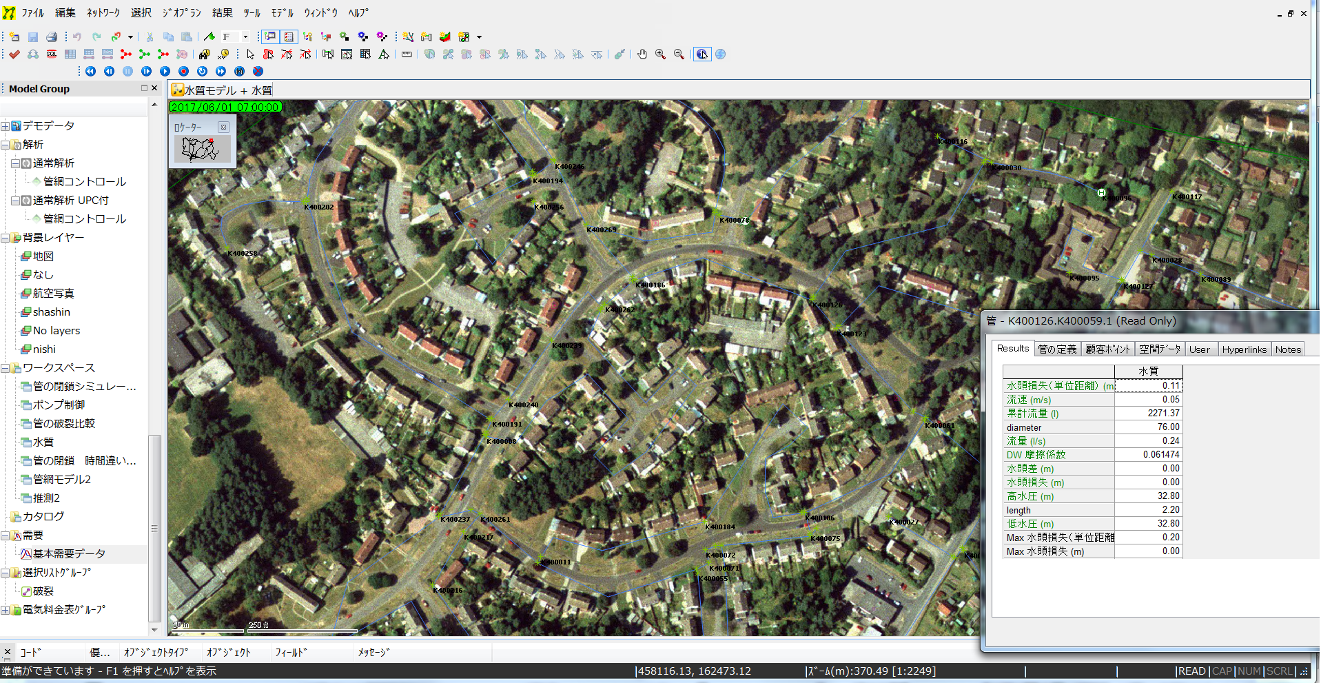Select the ruler measure tool
Image resolution: width=1321 pixels, height=683 pixels.
(407, 54)
